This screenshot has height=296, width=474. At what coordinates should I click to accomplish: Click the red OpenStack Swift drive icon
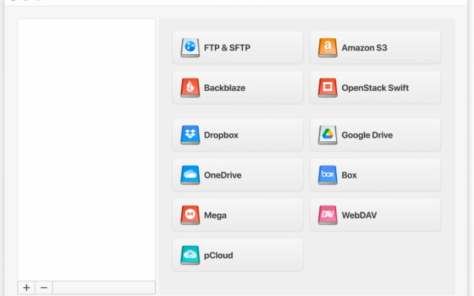tap(327, 88)
